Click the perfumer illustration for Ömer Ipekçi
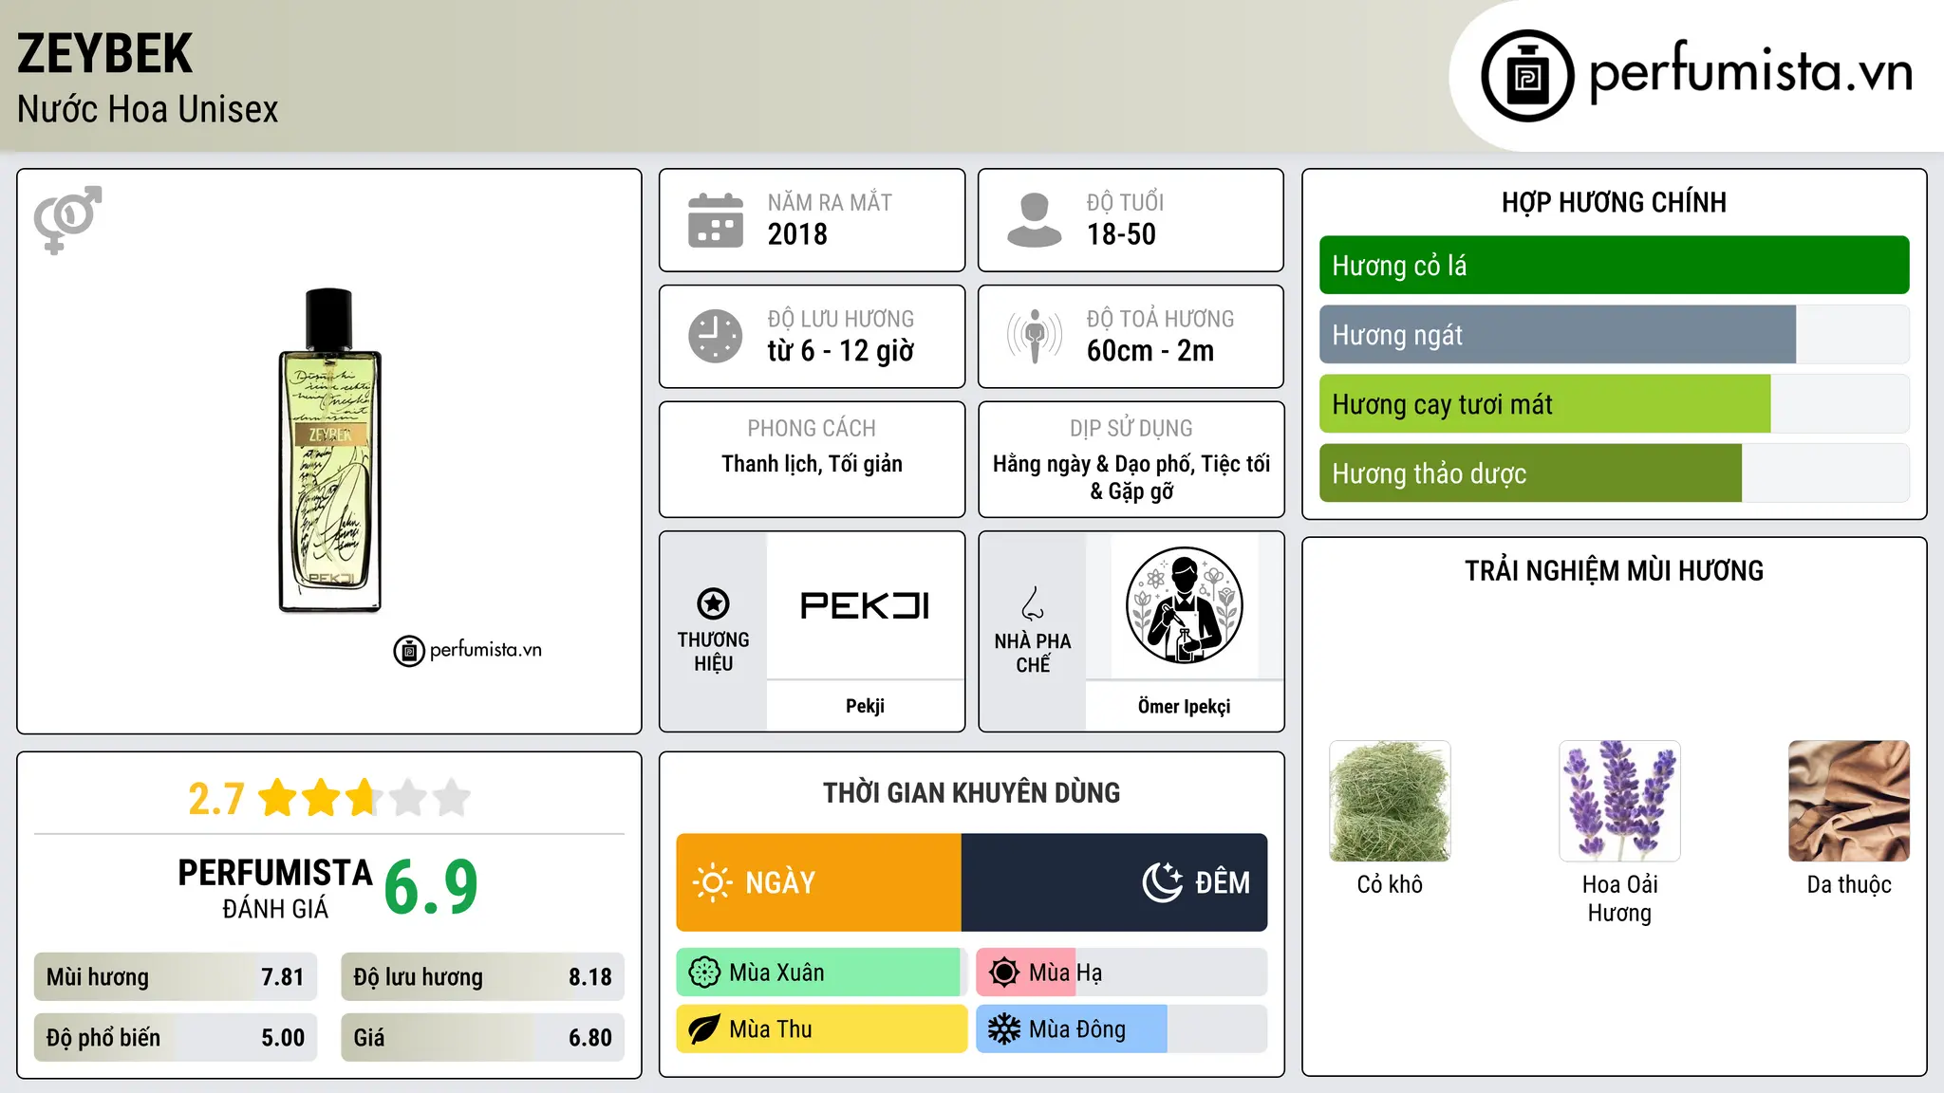This screenshot has height=1093, width=1944. [1184, 605]
